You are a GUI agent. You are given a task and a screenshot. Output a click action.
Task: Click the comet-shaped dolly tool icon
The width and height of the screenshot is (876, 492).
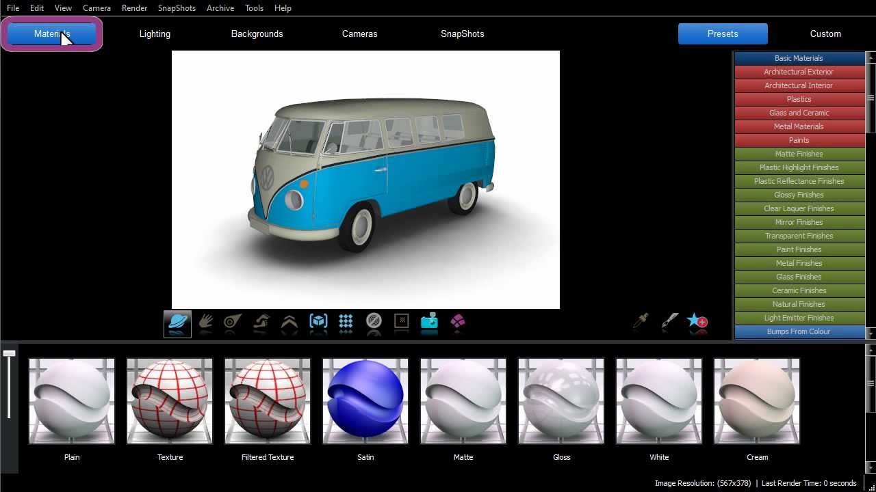click(x=233, y=323)
